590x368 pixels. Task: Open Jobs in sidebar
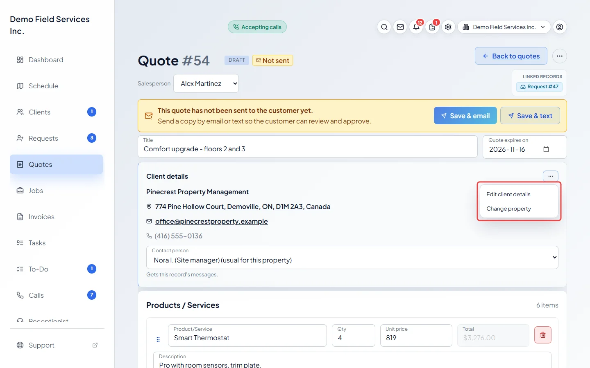coord(57,191)
